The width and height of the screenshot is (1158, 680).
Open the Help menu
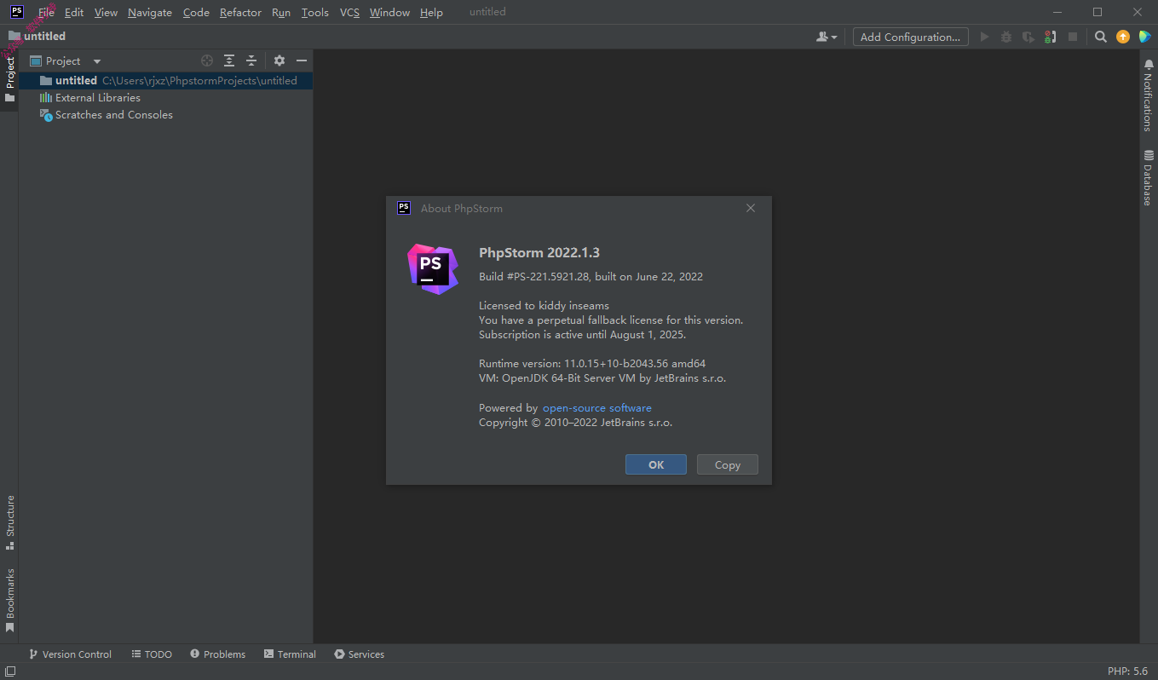(x=431, y=13)
